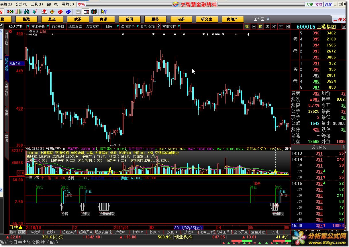
Task: Select the 全盘持仓 bottom tab
Action: pos(258,232)
